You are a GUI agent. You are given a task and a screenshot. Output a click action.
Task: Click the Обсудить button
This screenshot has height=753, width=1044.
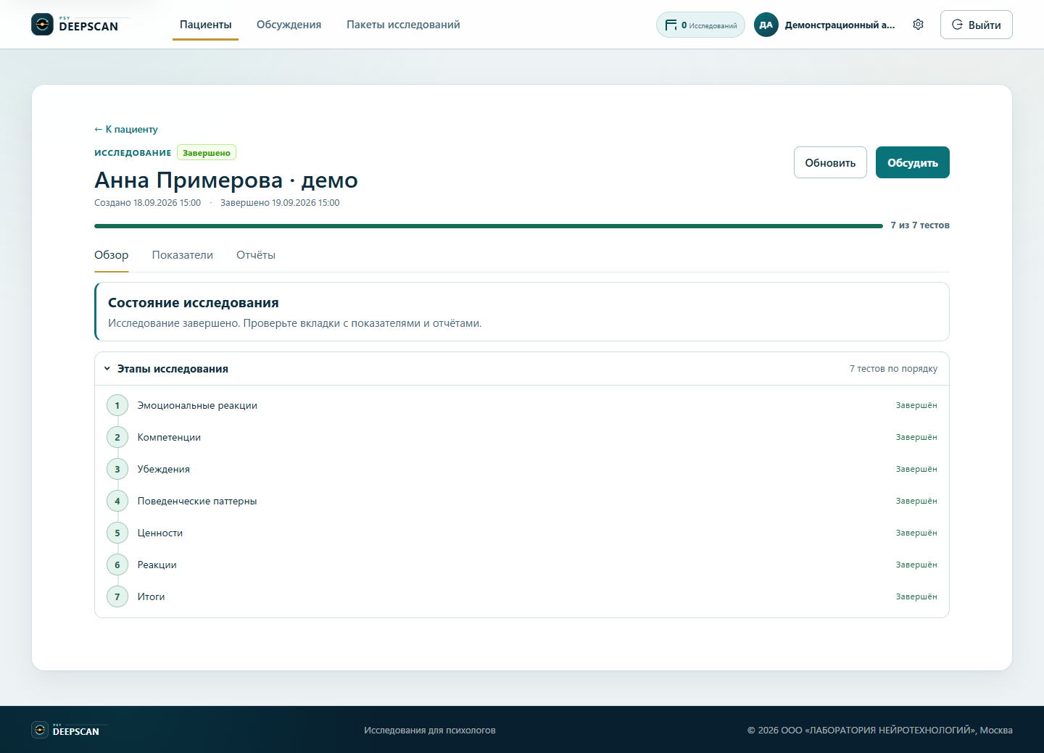pos(913,162)
